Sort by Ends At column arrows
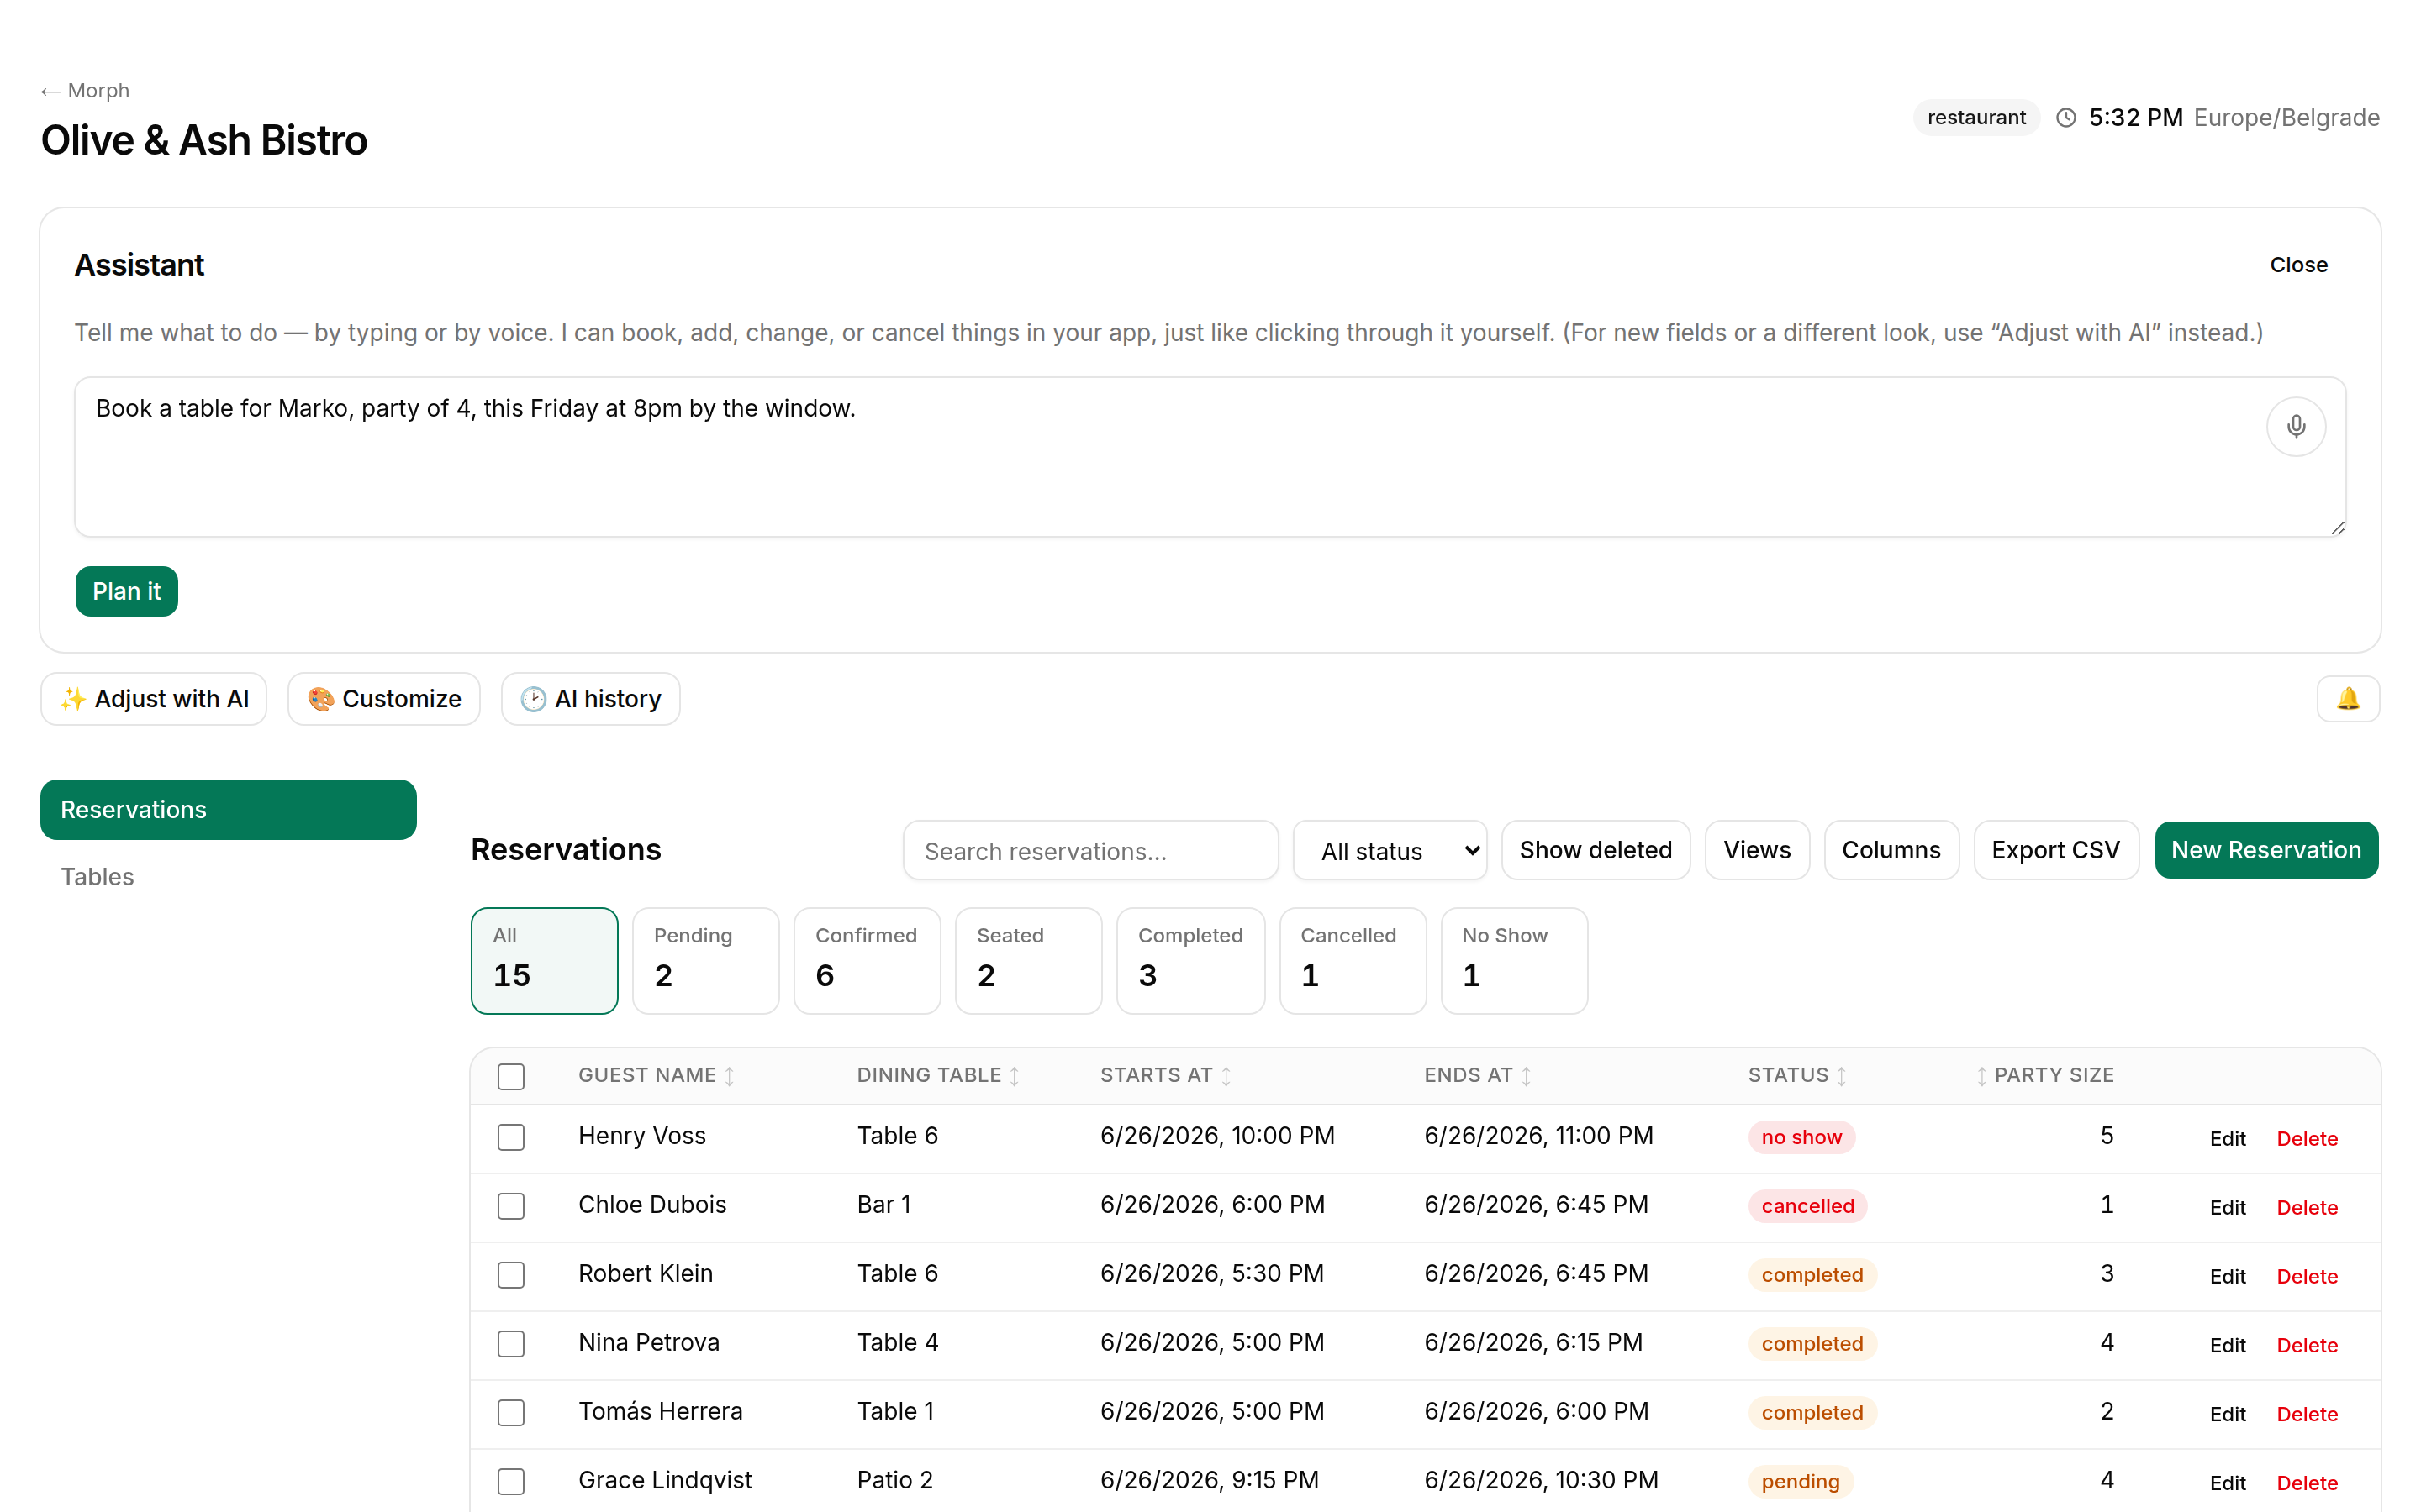2421x1512 pixels. pos(1526,1076)
